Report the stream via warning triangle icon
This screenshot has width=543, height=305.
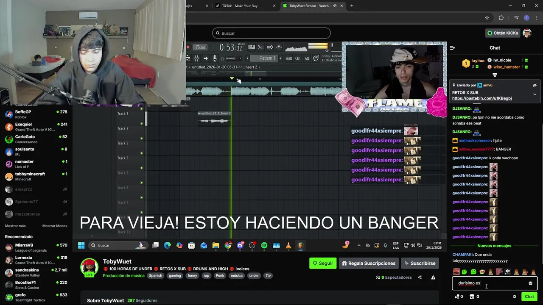click(x=433, y=277)
